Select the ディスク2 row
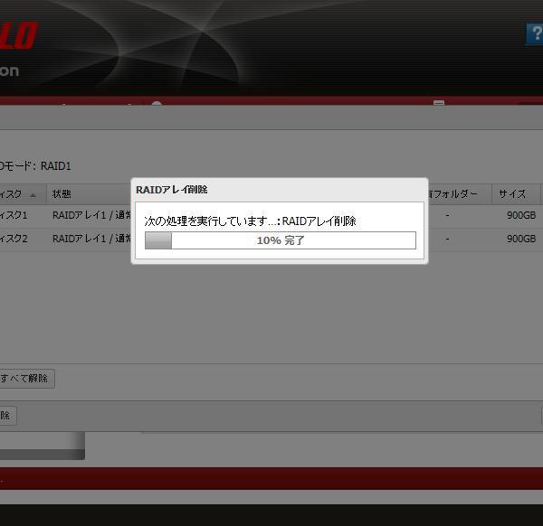This screenshot has height=526, width=543. 14,240
